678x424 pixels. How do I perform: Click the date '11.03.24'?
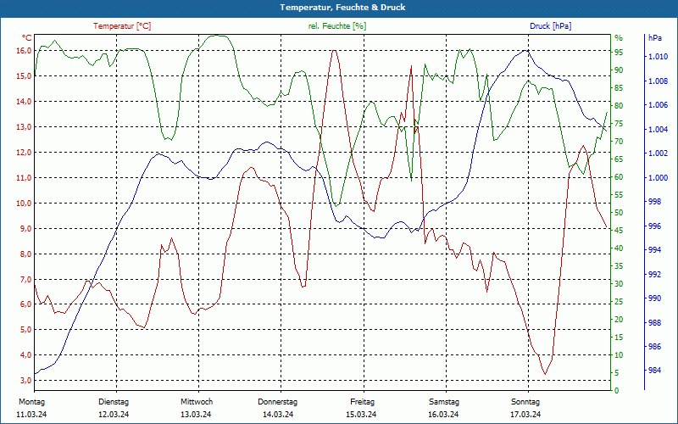tap(31, 415)
